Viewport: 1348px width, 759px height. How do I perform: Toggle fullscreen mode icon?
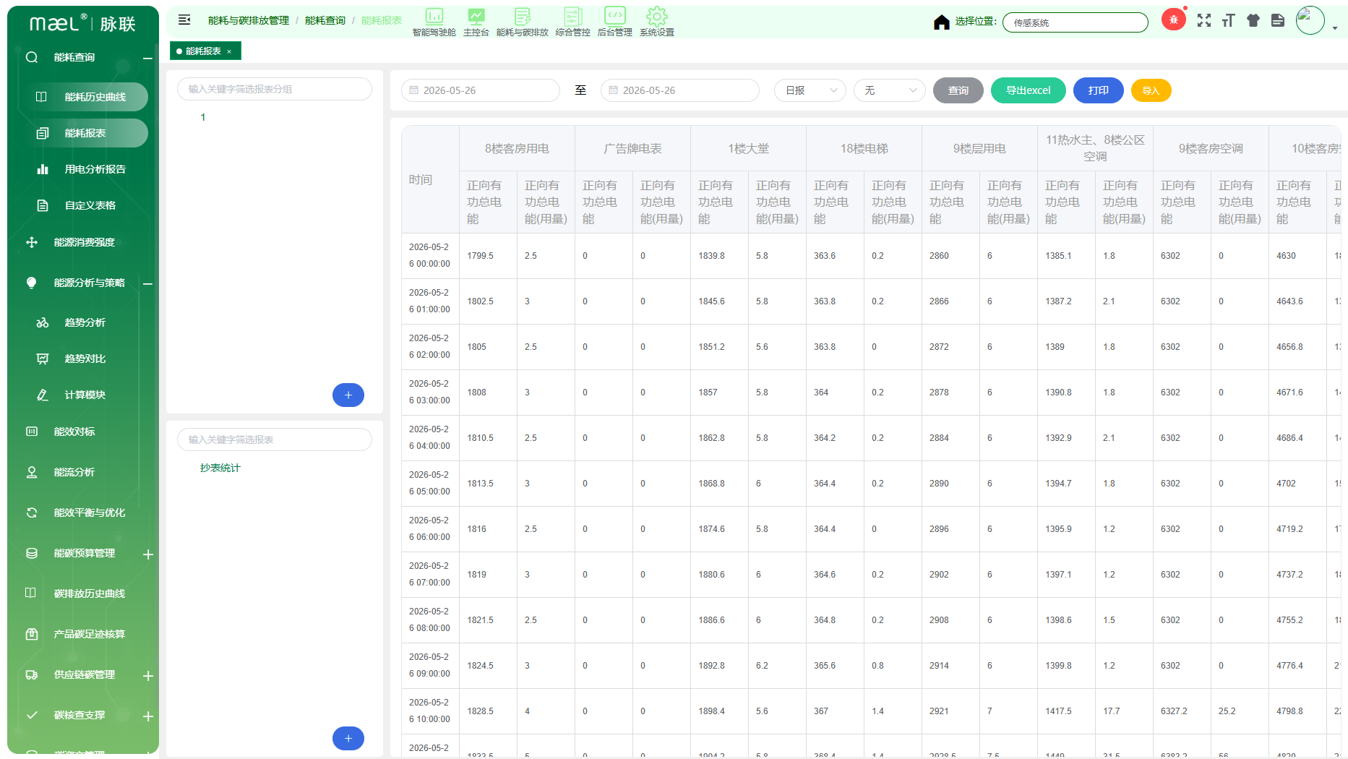(1203, 20)
